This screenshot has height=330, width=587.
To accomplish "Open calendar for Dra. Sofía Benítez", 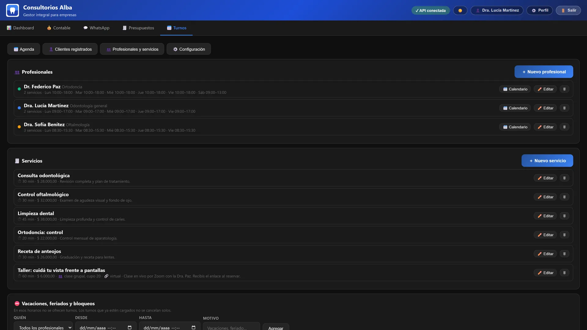I will coord(515,127).
